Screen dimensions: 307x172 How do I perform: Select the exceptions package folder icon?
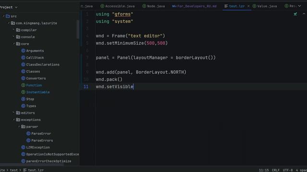[18, 120]
